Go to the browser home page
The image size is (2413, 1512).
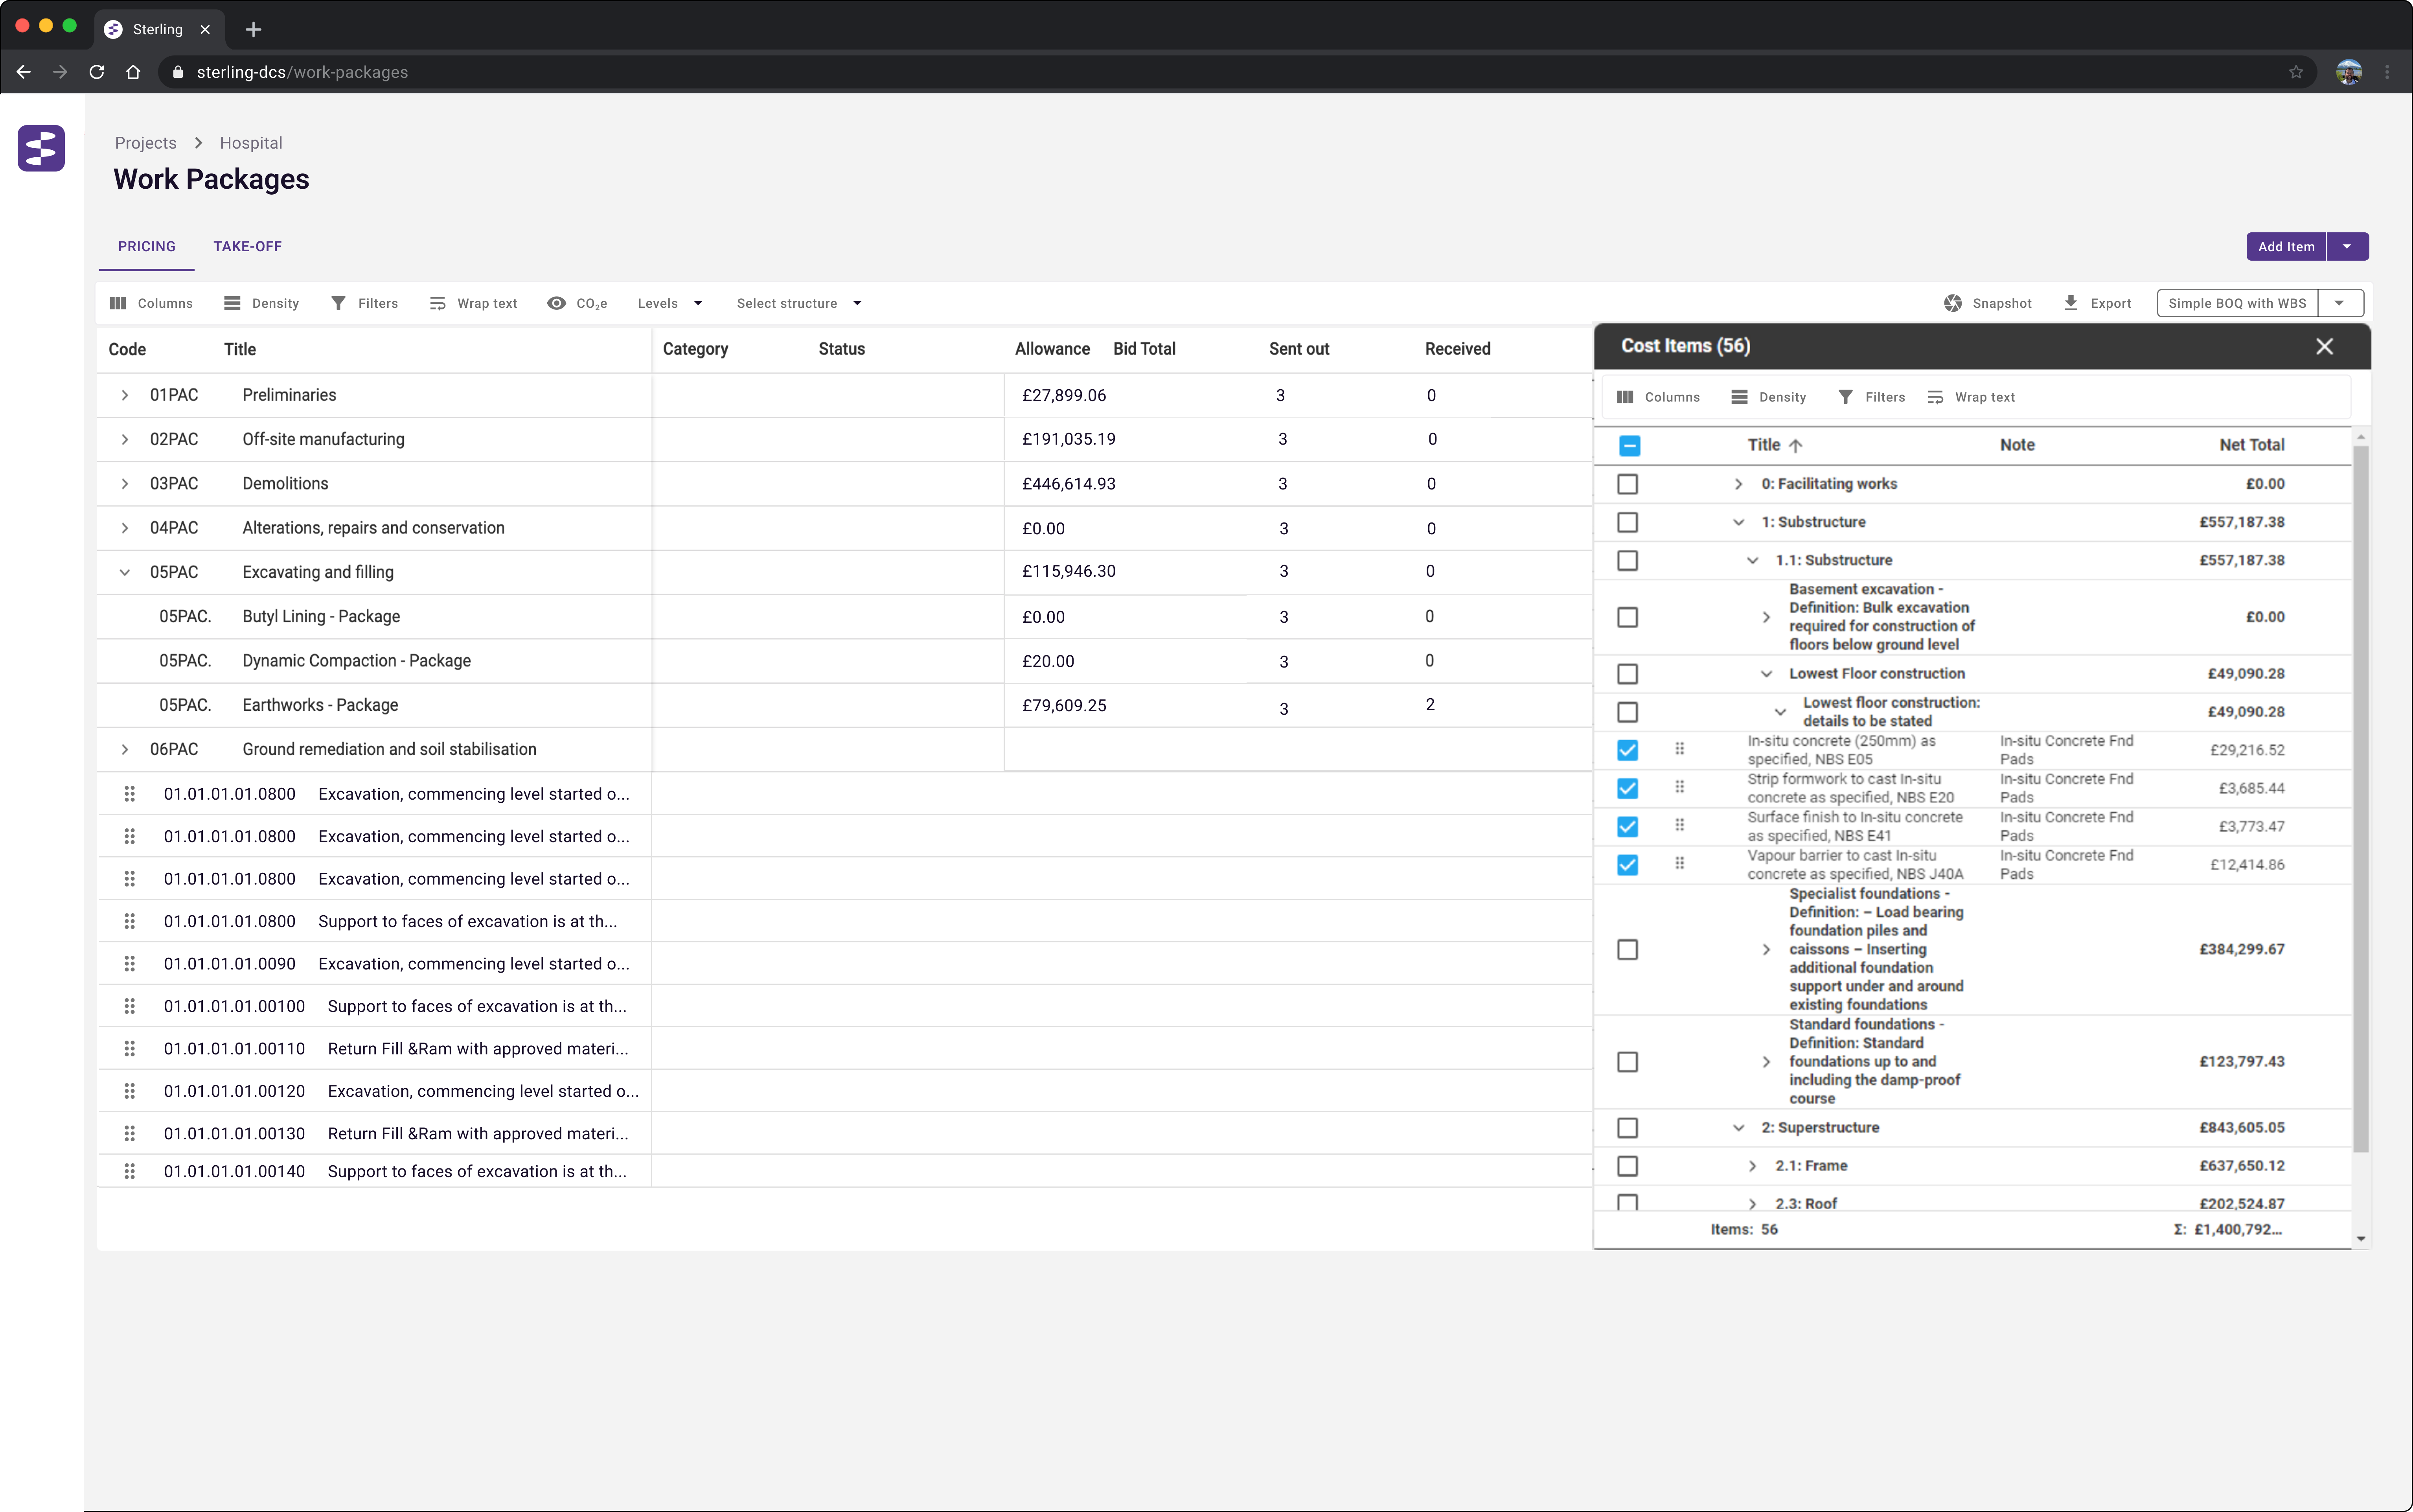click(x=133, y=72)
